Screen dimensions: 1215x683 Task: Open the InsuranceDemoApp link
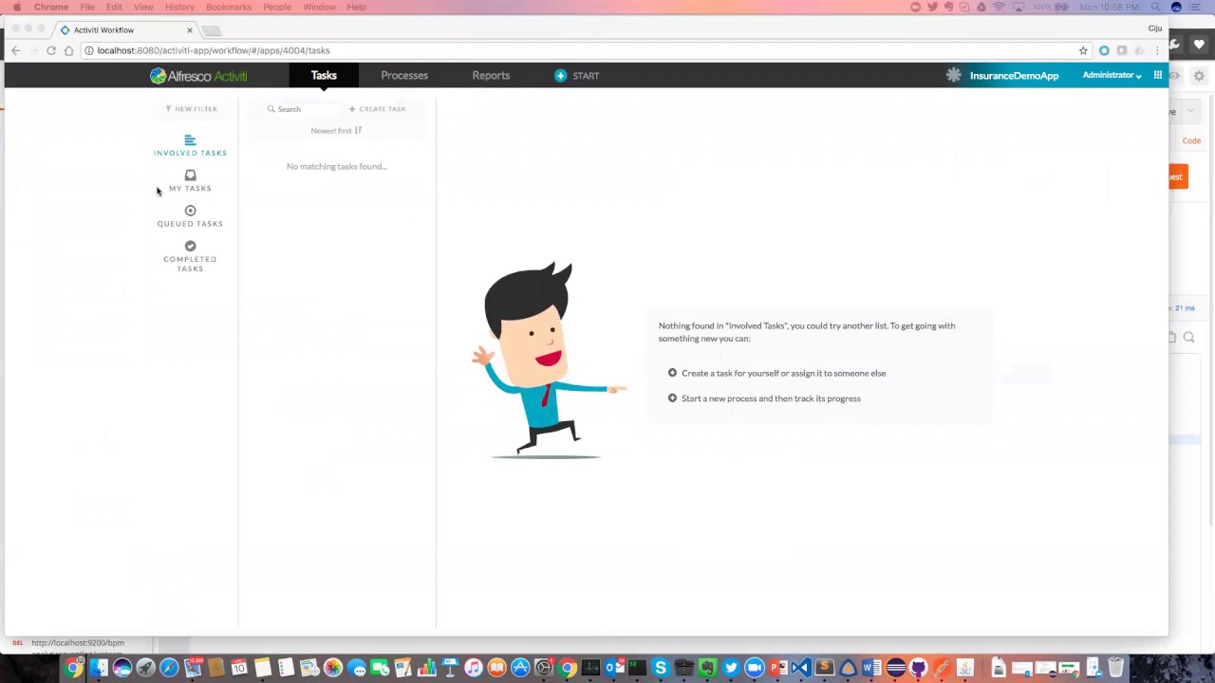click(x=1014, y=76)
